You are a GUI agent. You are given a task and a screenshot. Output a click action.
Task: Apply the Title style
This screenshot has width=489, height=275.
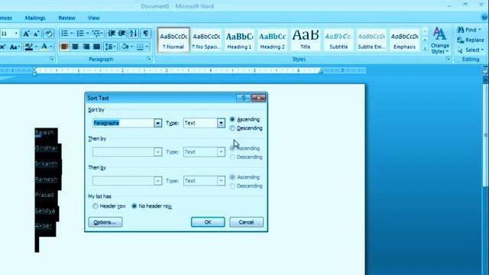pyautogui.click(x=306, y=40)
